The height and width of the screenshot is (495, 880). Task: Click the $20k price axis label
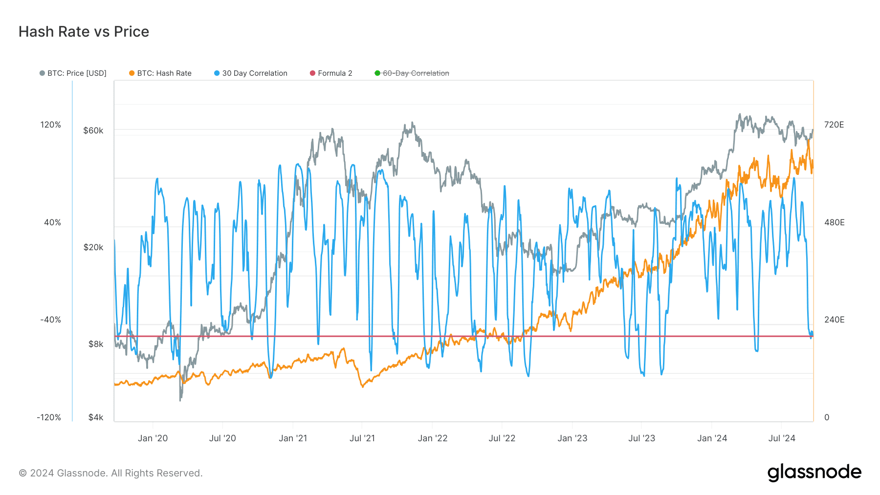click(x=93, y=247)
